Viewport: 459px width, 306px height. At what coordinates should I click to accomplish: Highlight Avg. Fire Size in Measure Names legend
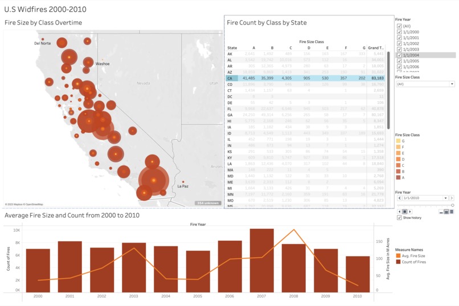coord(411,256)
